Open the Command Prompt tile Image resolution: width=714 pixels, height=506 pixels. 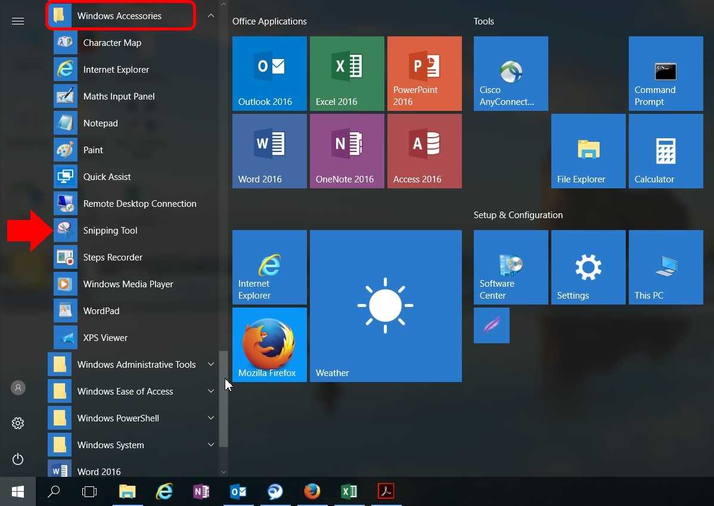point(666,74)
